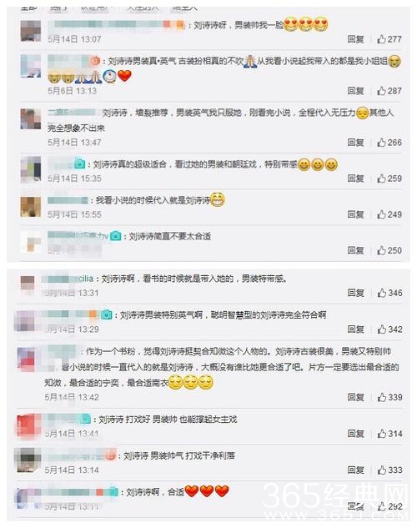The image size is (417, 528).
Task: Click thumbs-up icon showing 346
Action: [381, 293]
